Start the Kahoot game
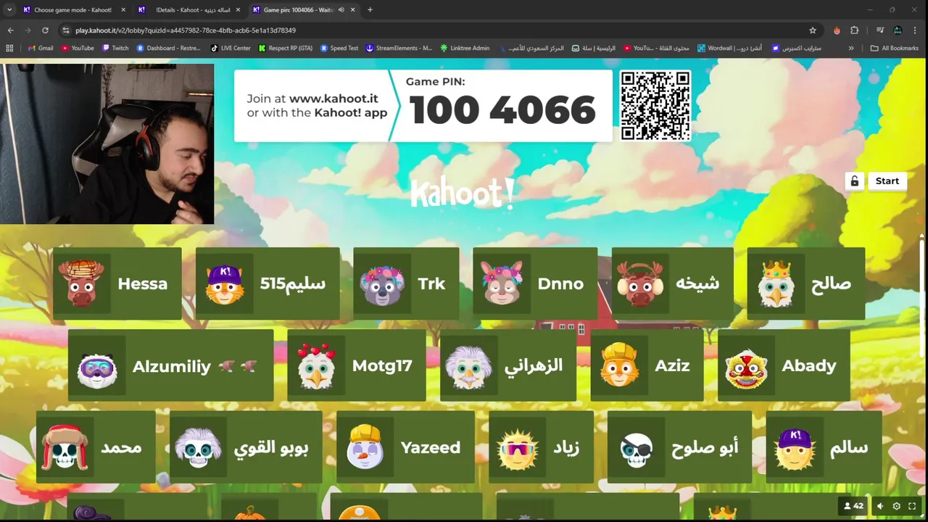The width and height of the screenshot is (928, 522). [887, 181]
